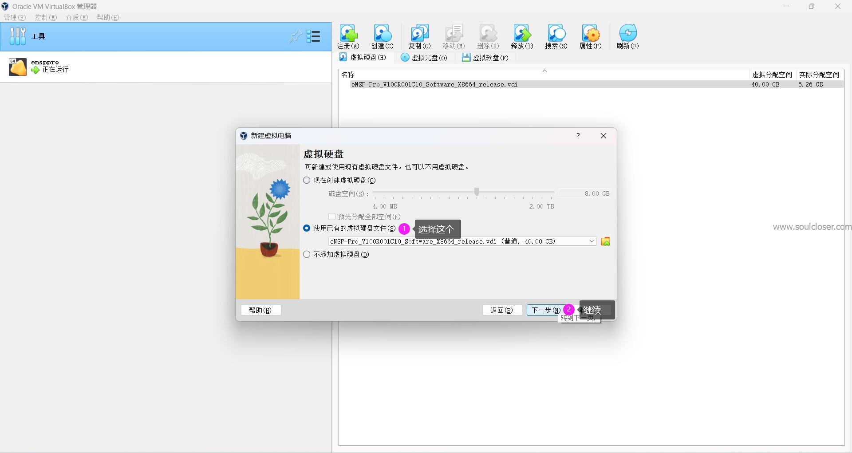Image resolution: width=852 pixels, height=453 pixels.
Task: Click the Tools (工具) wrench icon
Action: click(18, 36)
